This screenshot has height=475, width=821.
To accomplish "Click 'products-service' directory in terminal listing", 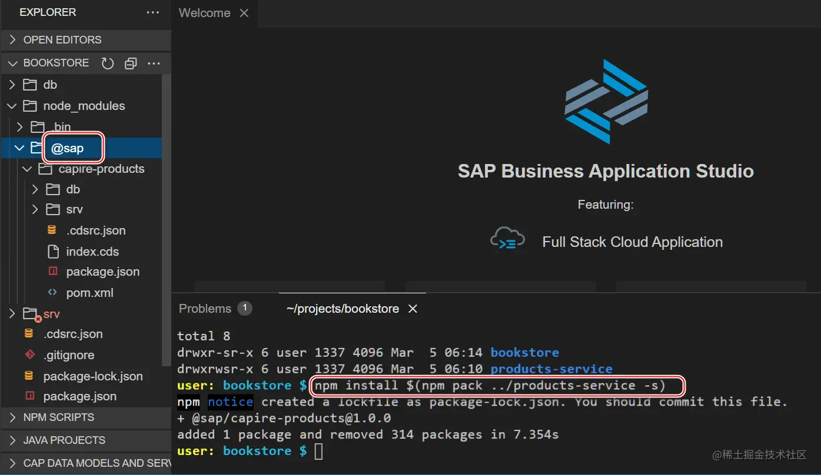I will click(x=551, y=369).
